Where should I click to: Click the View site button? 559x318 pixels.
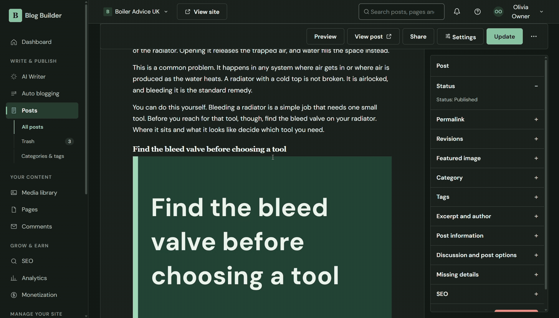[x=202, y=12]
